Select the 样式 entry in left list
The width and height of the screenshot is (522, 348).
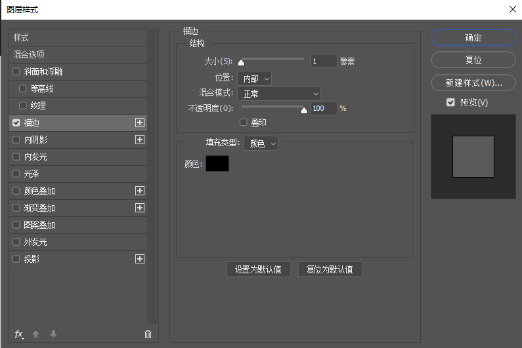(x=78, y=37)
